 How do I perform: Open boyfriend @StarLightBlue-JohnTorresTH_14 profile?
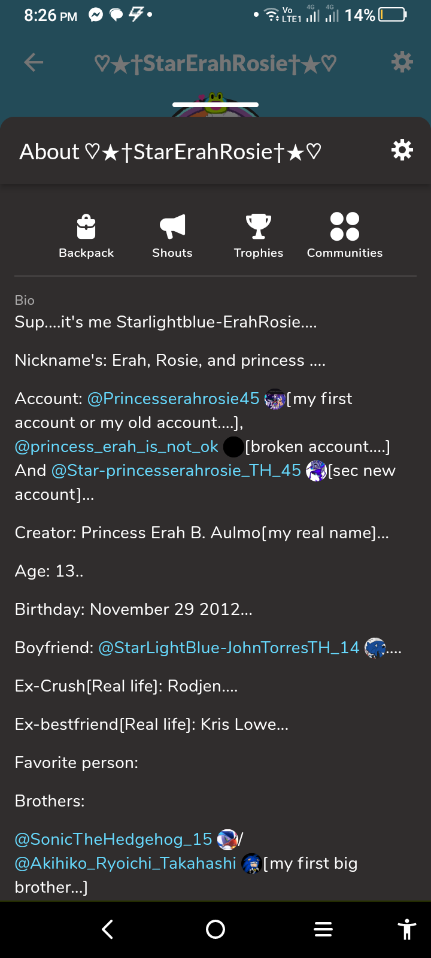[x=229, y=648]
